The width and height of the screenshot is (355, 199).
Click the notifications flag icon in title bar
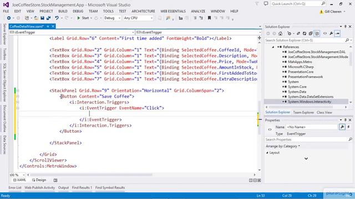click(x=257, y=4)
